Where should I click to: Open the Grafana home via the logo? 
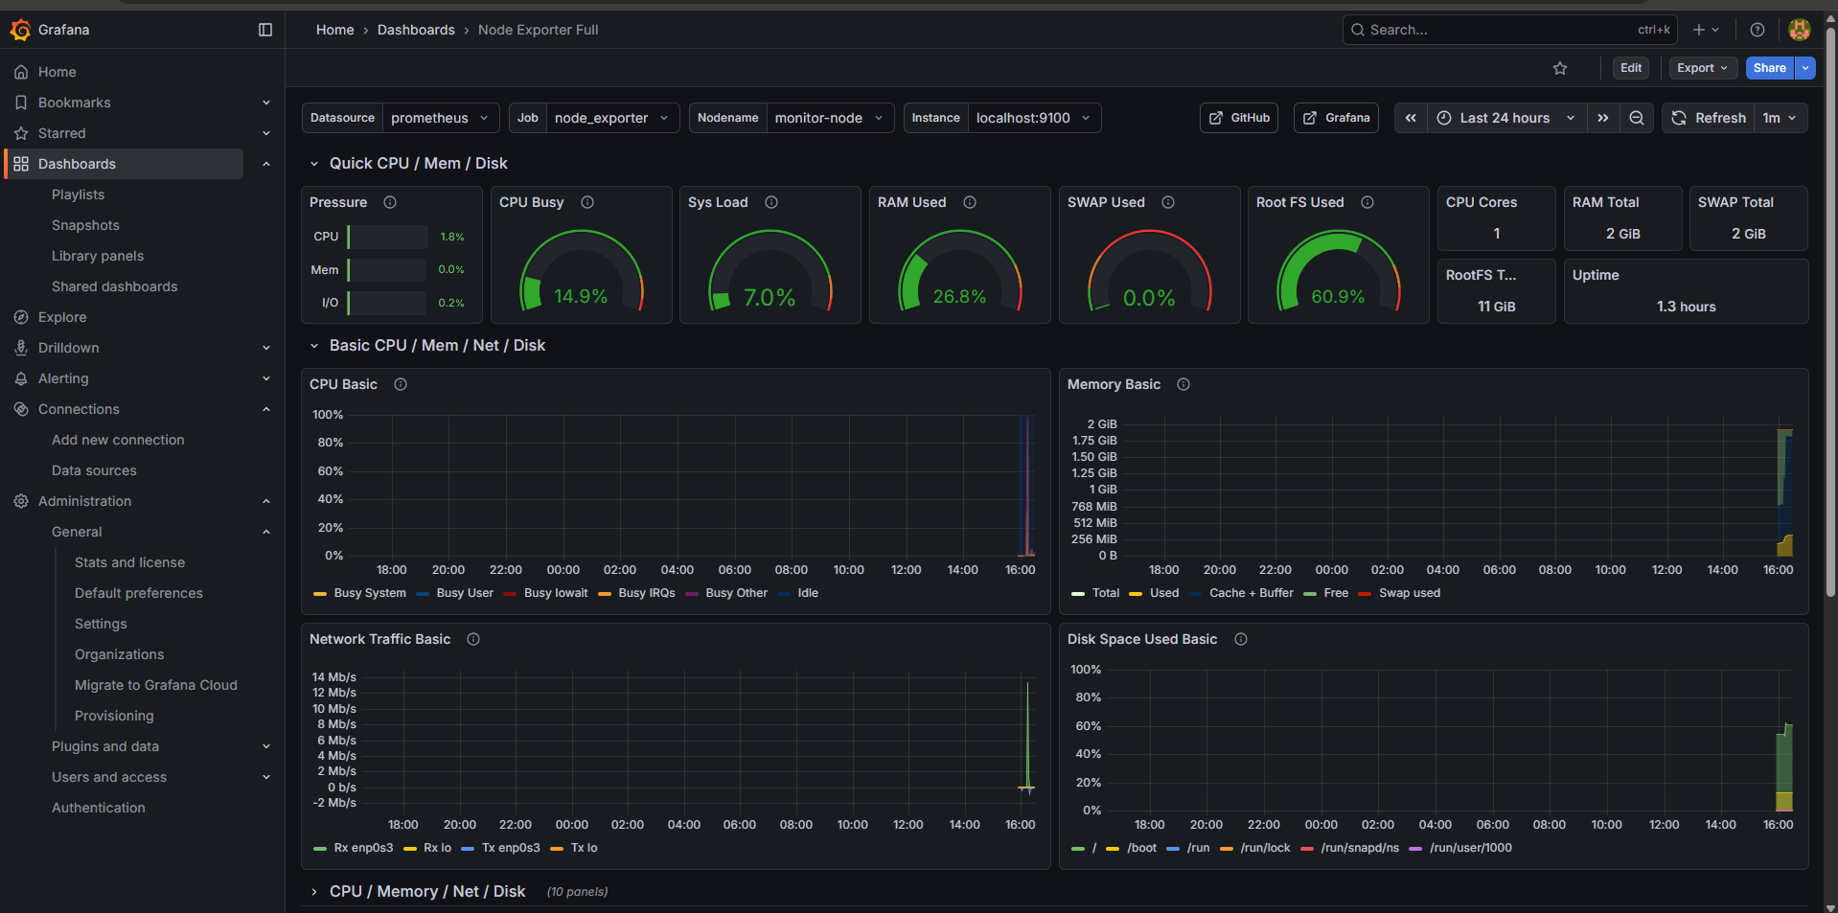(x=20, y=30)
